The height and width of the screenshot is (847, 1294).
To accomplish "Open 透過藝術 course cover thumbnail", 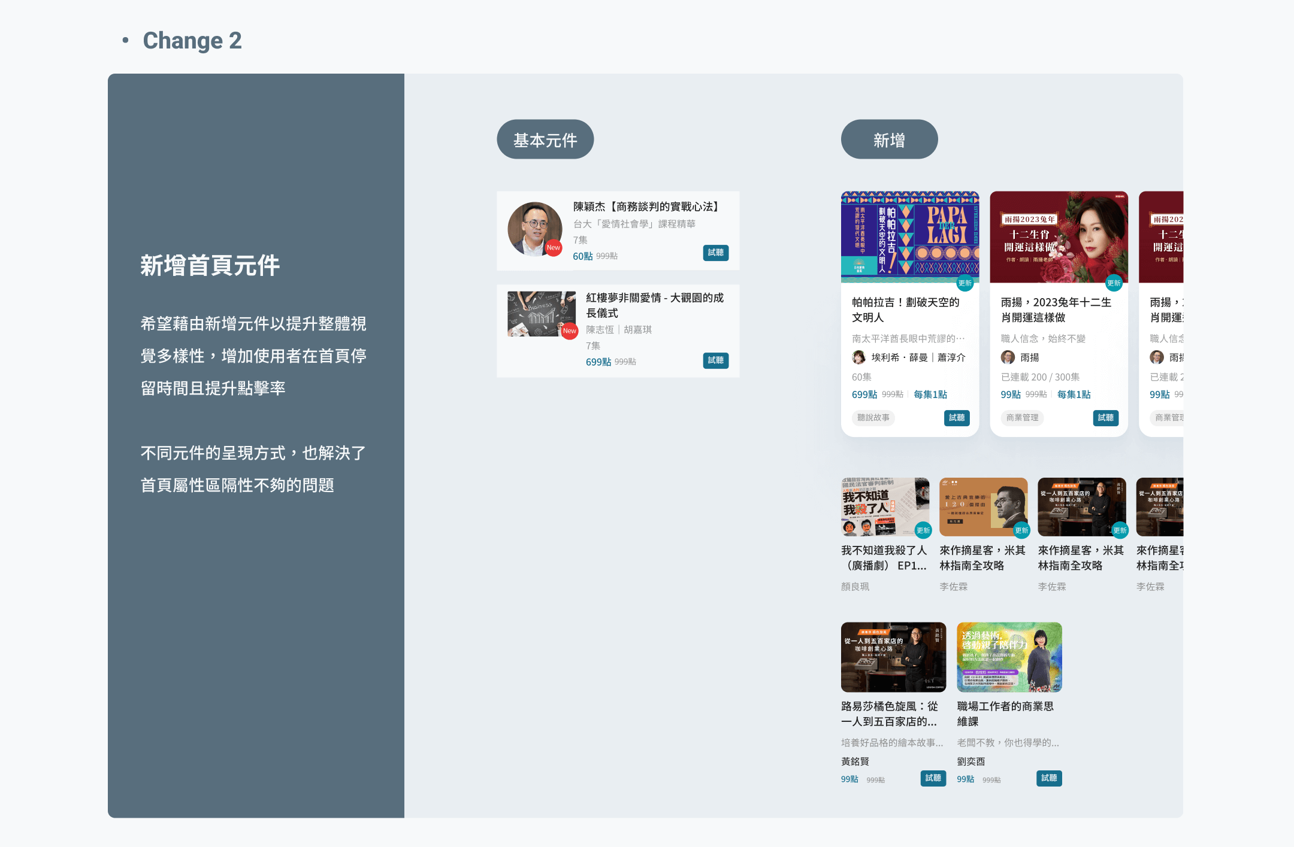I will pos(1009,657).
